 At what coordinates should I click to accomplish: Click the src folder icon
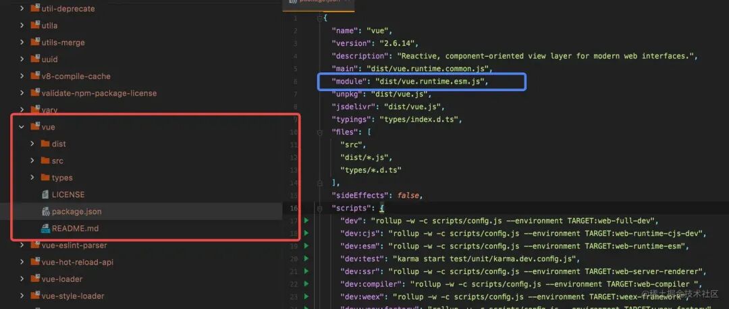(45, 161)
